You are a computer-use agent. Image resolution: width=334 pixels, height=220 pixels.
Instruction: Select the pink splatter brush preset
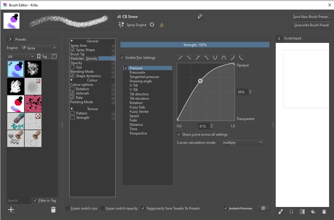tap(33, 104)
